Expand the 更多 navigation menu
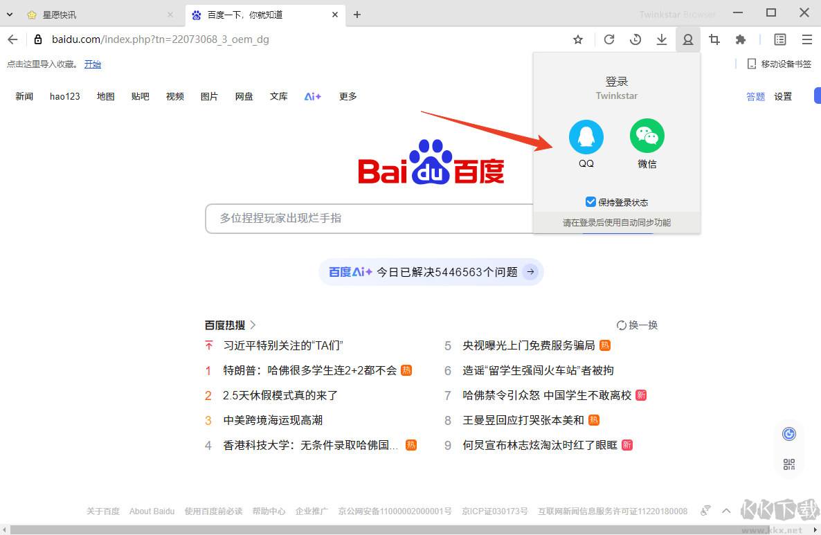Screen dimensions: 821x535 pos(348,96)
